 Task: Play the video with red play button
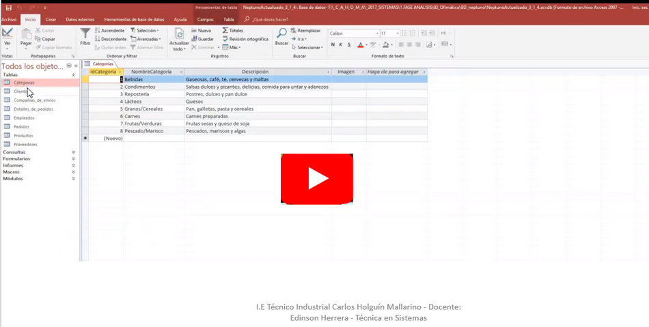pyautogui.click(x=317, y=179)
